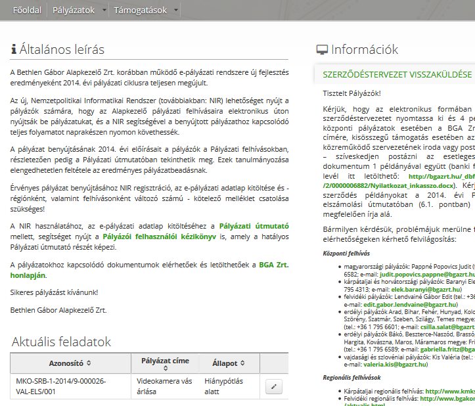
Task: Click the csilla.salat@bgazrt email link
Action: pyautogui.click(x=447, y=327)
